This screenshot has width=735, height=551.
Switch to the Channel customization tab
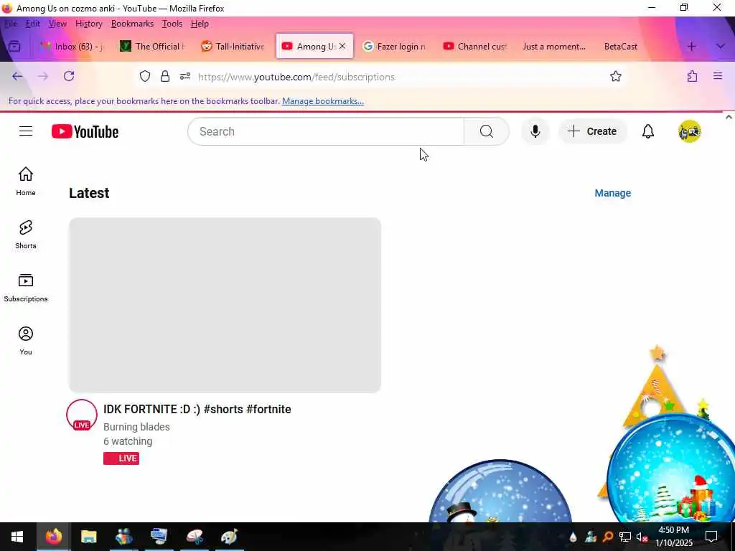475,47
